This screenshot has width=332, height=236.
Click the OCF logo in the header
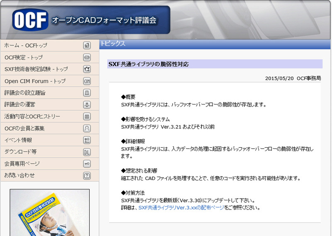coord(30,20)
